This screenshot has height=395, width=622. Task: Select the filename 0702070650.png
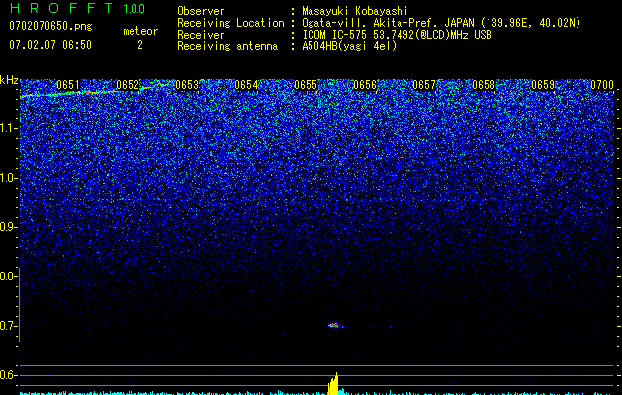click(50, 26)
